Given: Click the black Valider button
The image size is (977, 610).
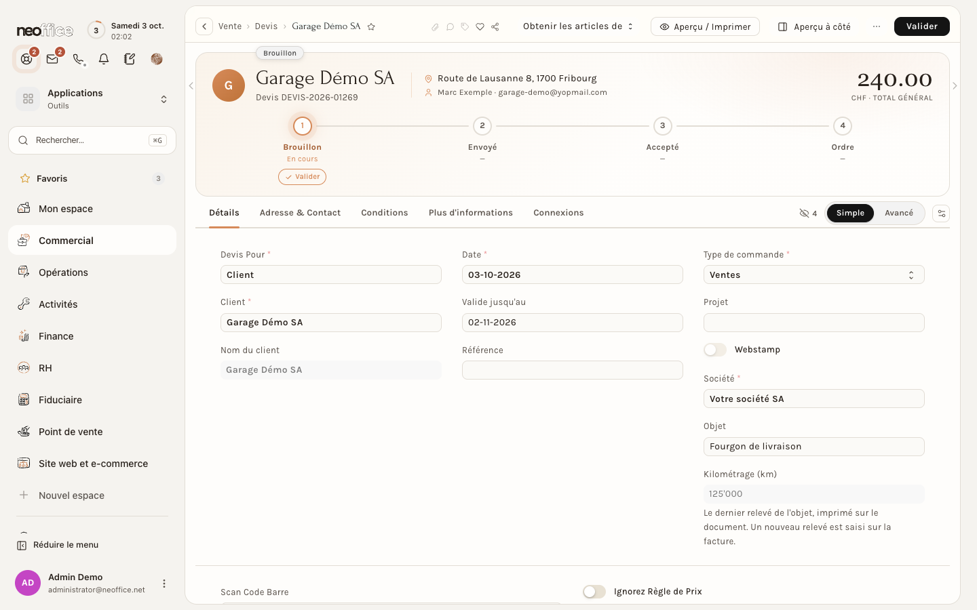Looking at the screenshot, I should pos(922,26).
